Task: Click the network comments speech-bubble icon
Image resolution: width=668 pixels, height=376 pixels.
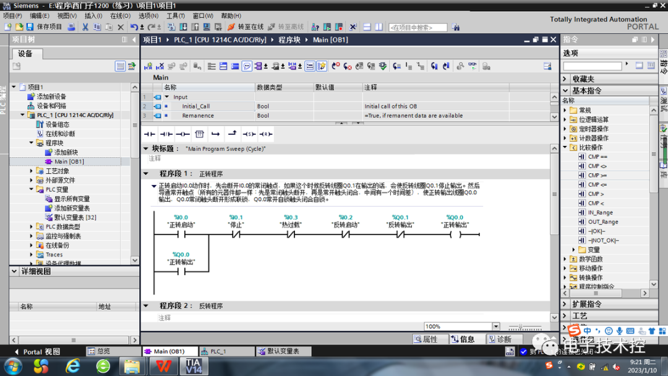Action: (x=247, y=66)
